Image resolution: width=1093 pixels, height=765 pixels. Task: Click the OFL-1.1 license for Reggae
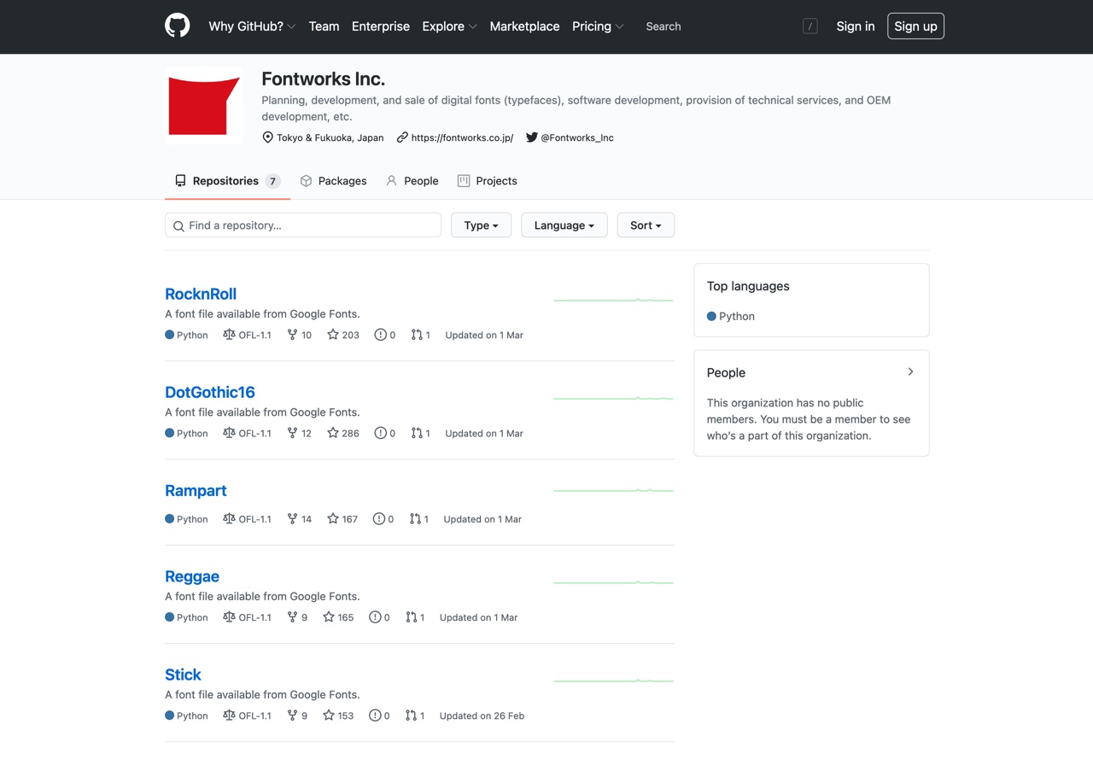coord(247,616)
